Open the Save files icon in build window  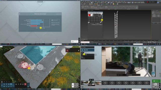tap(77, 86)
